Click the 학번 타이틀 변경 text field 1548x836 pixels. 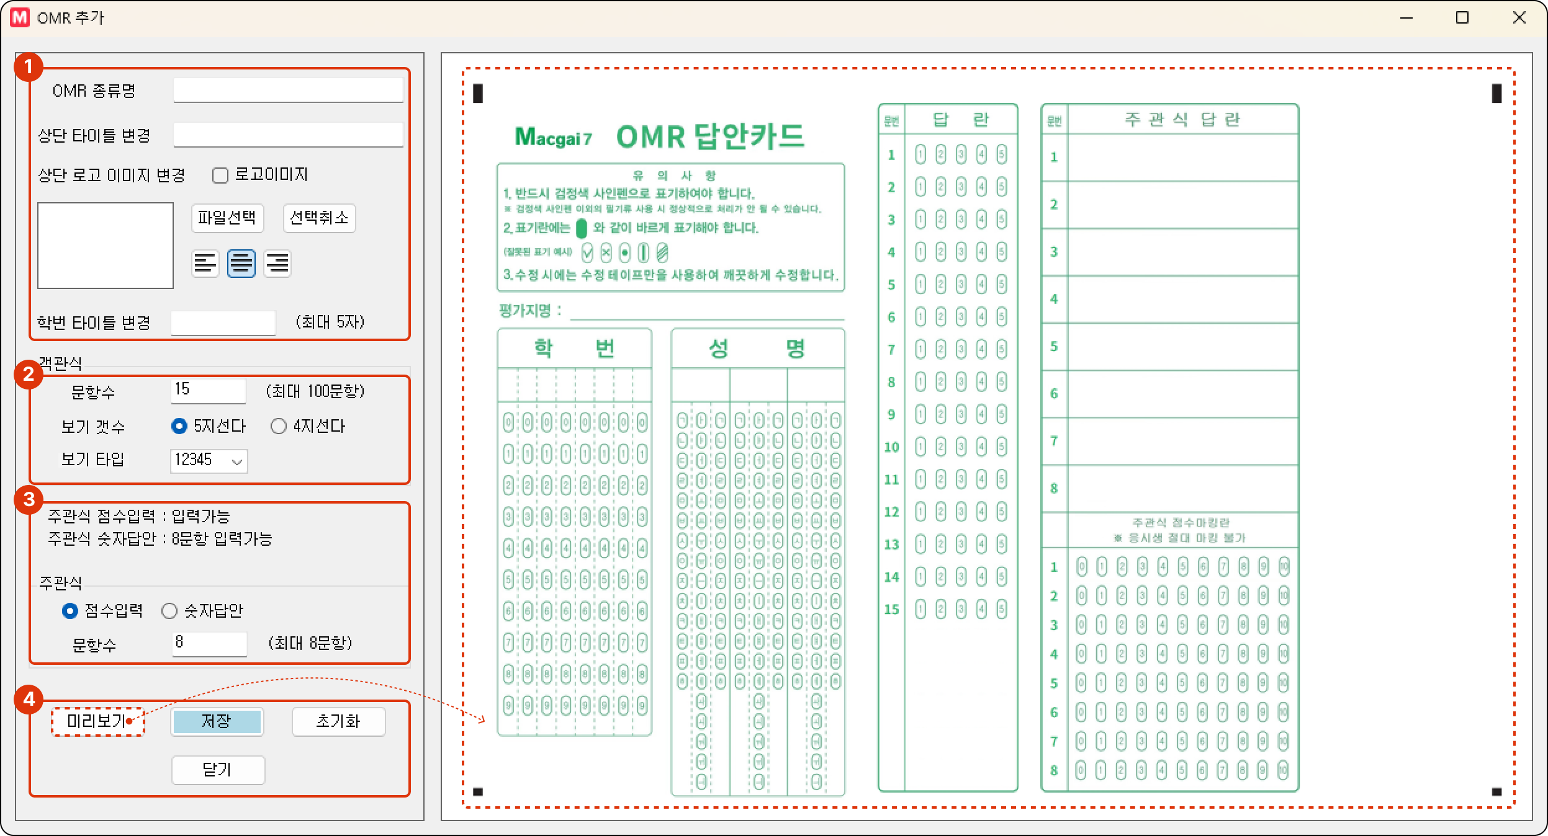223,322
